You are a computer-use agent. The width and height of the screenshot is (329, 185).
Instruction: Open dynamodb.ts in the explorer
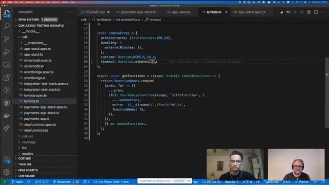[x=34, y=66]
